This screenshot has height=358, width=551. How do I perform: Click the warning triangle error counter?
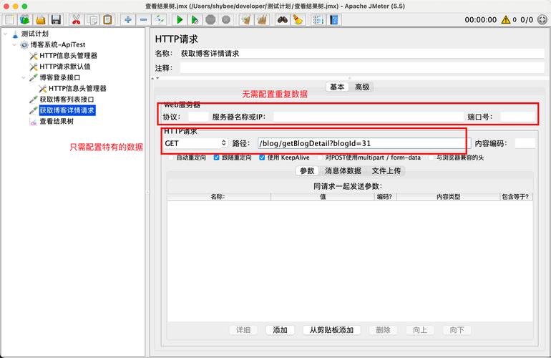(x=506, y=20)
